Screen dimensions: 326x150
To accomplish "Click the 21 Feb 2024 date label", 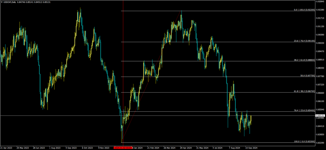I will point(153,148).
